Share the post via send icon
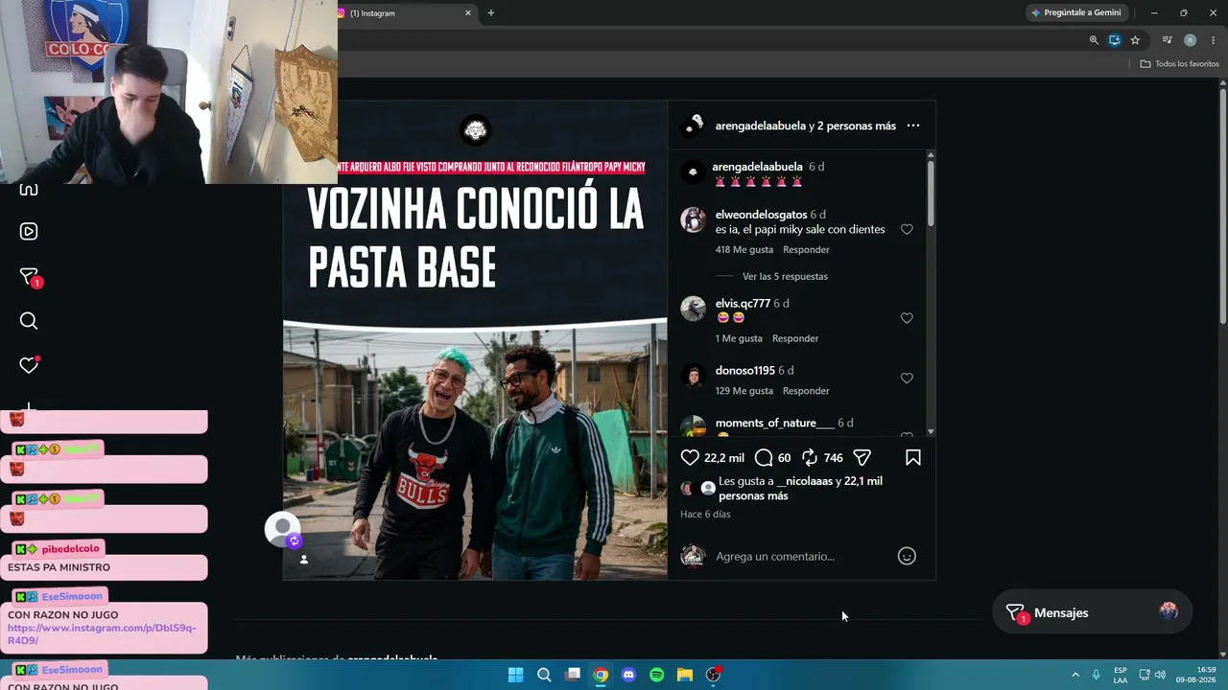The image size is (1228, 690). pyautogui.click(x=862, y=457)
